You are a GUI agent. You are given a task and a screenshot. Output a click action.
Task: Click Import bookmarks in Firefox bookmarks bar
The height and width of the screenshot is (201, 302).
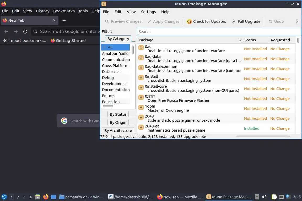click(x=25, y=40)
